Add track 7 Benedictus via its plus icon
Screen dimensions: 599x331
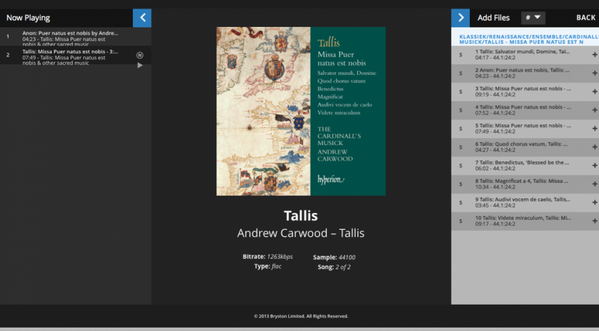coord(594,165)
